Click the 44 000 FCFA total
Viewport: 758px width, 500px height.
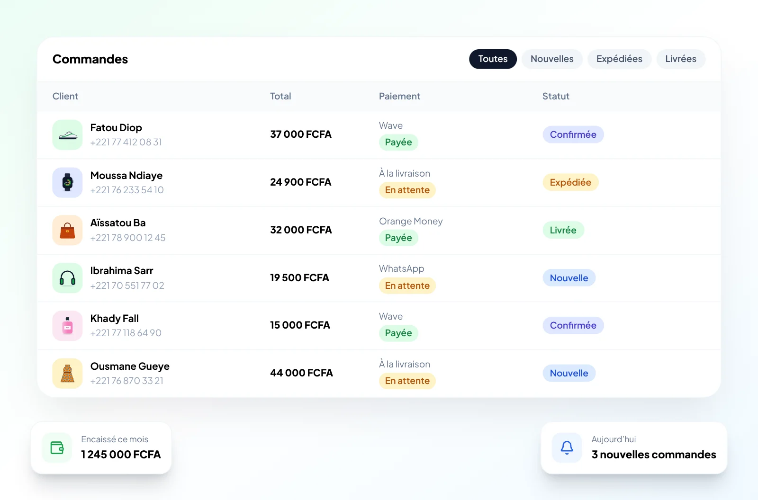[301, 373]
